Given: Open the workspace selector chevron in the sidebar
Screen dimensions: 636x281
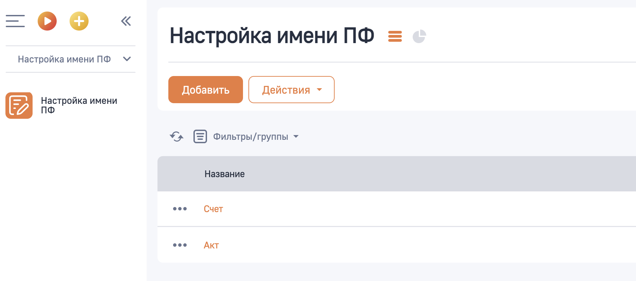Looking at the screenshot, I should click(x=127, y=59).
